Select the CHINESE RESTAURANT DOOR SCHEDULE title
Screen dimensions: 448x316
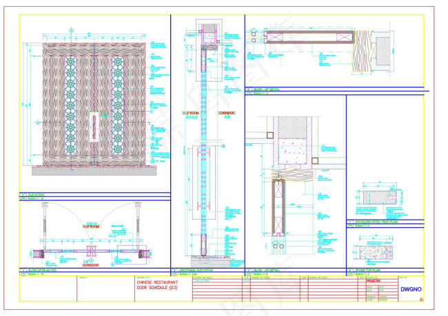157,285
